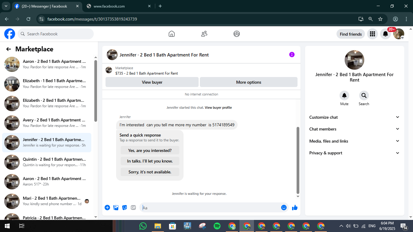Viewport: 413px width, 232px height.
Task: Reload the page
Action: tap(28, 19)
